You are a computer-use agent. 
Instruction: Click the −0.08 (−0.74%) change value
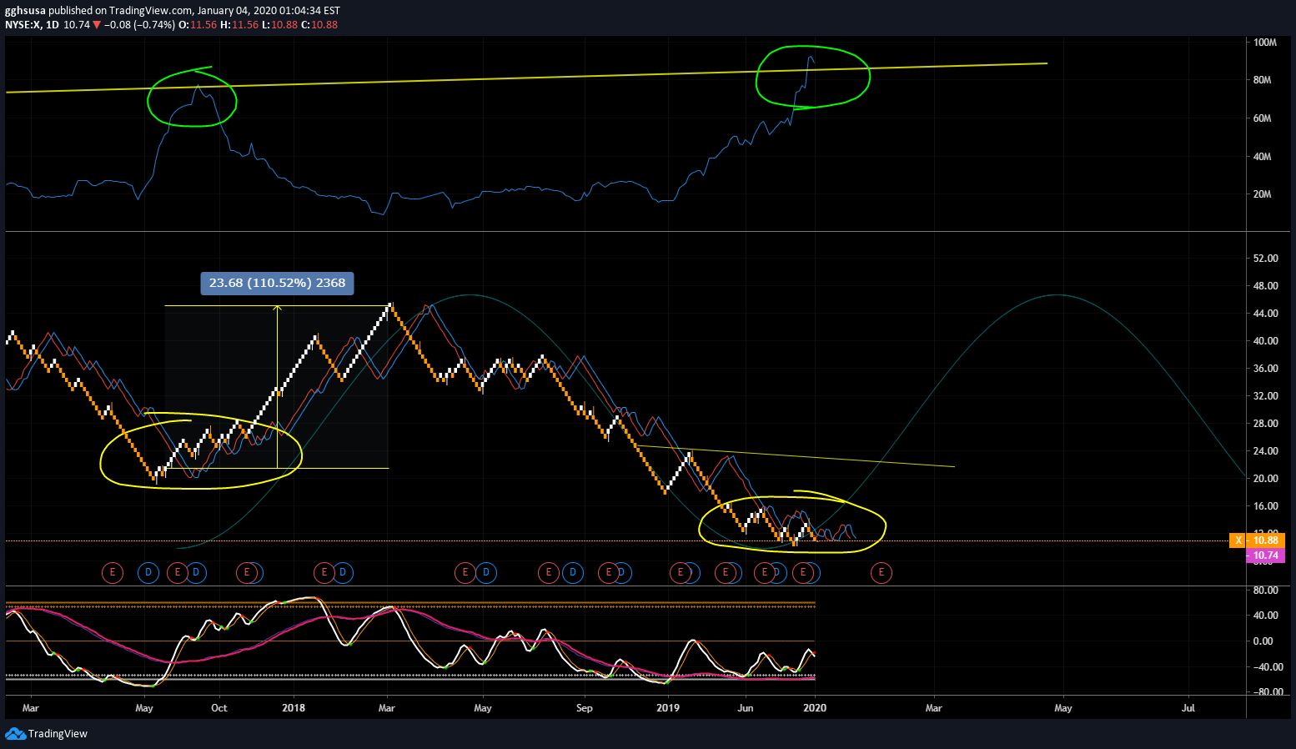coord(140,25)
